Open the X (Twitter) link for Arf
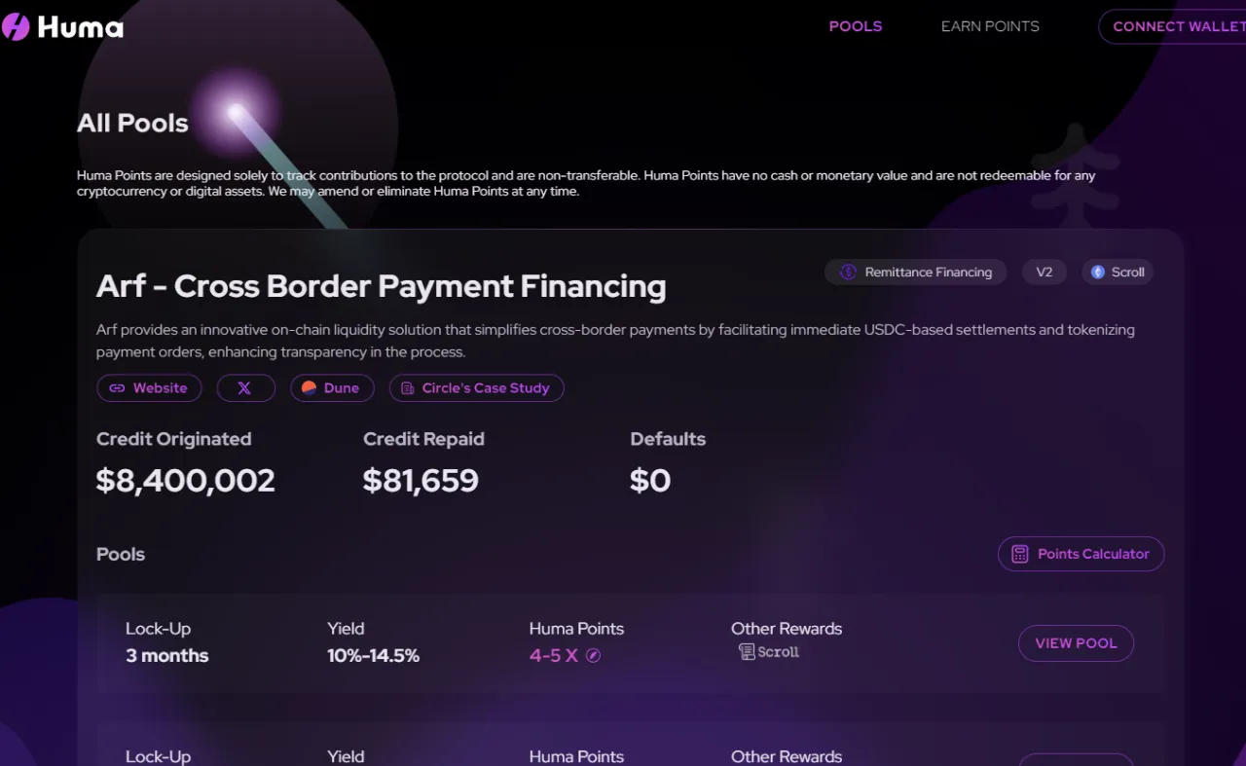 pos(244,388)
